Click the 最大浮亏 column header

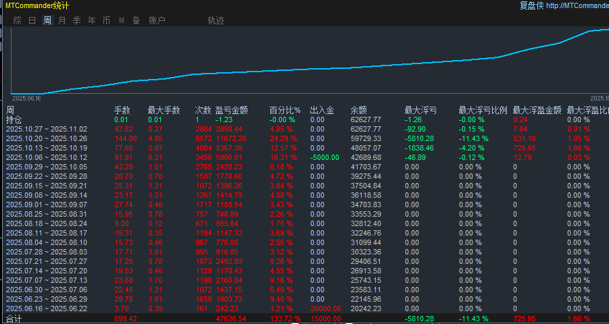click(x=420, y=111)
